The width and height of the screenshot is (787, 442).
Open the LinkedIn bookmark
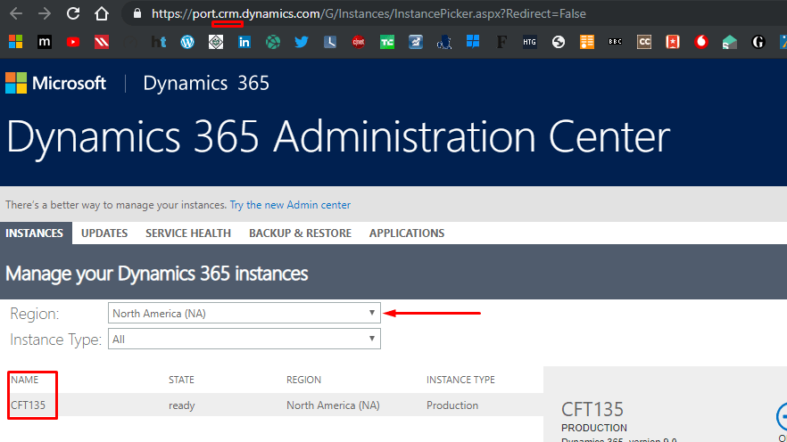click(244, 42)
